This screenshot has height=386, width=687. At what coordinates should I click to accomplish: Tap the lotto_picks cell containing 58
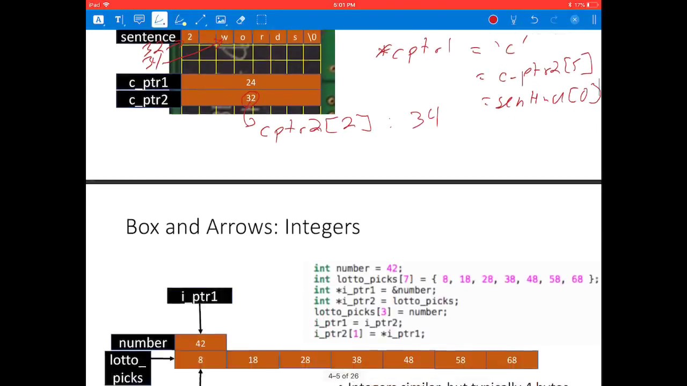[x=461, y=360]
